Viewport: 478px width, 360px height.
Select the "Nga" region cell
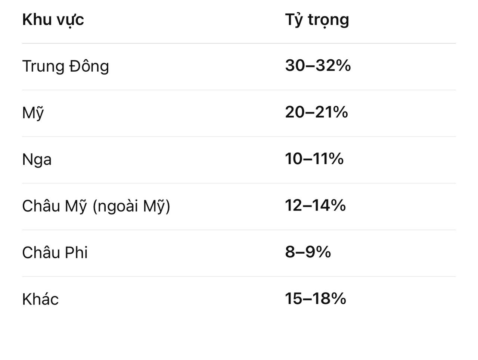point(37,160)
